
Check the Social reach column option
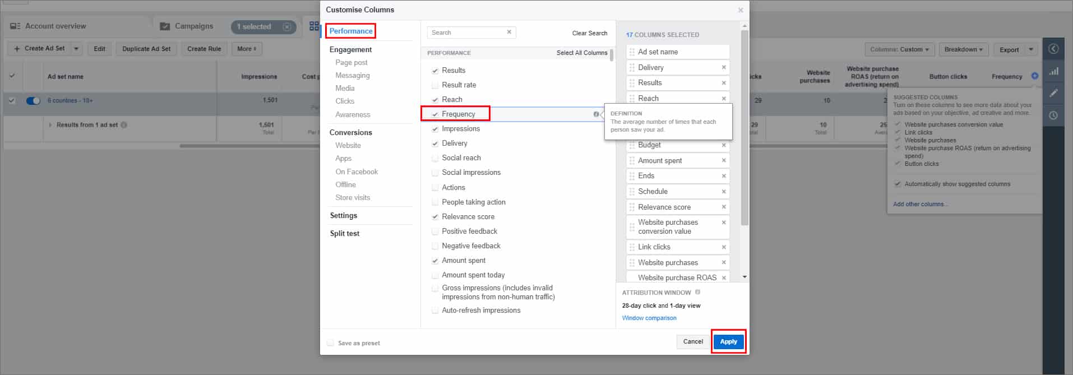point(435,158)
